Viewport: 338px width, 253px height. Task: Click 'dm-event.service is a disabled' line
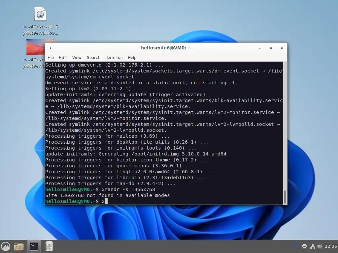coord(141,83)
